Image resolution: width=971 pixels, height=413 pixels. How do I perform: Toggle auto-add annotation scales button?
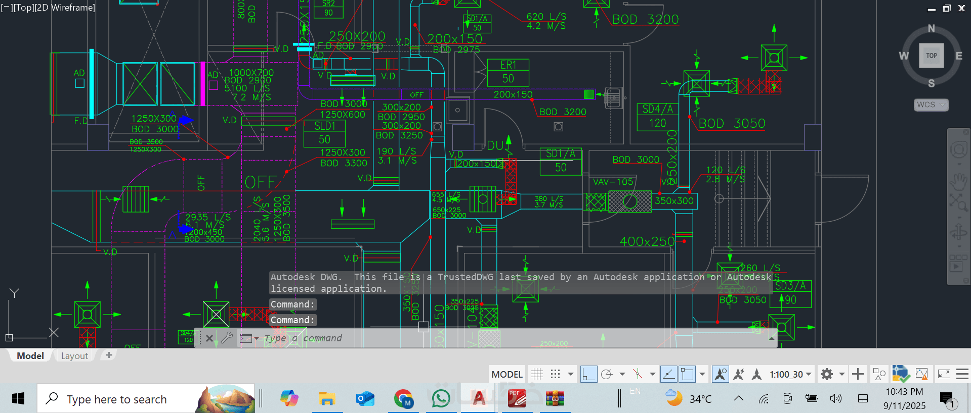[x=739, y=374]
